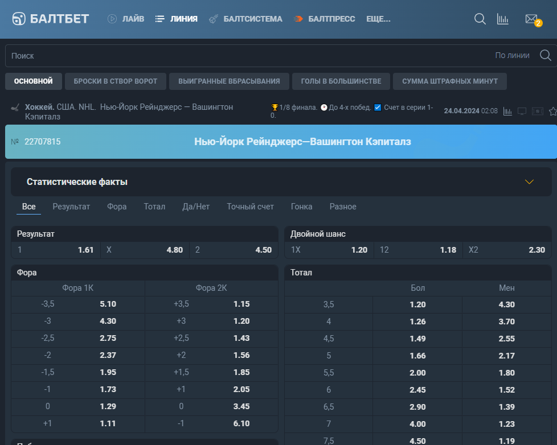Screen dimensions: 557x445
Task: Switch to the Гонка tab
Action: (x=302, y=207)
